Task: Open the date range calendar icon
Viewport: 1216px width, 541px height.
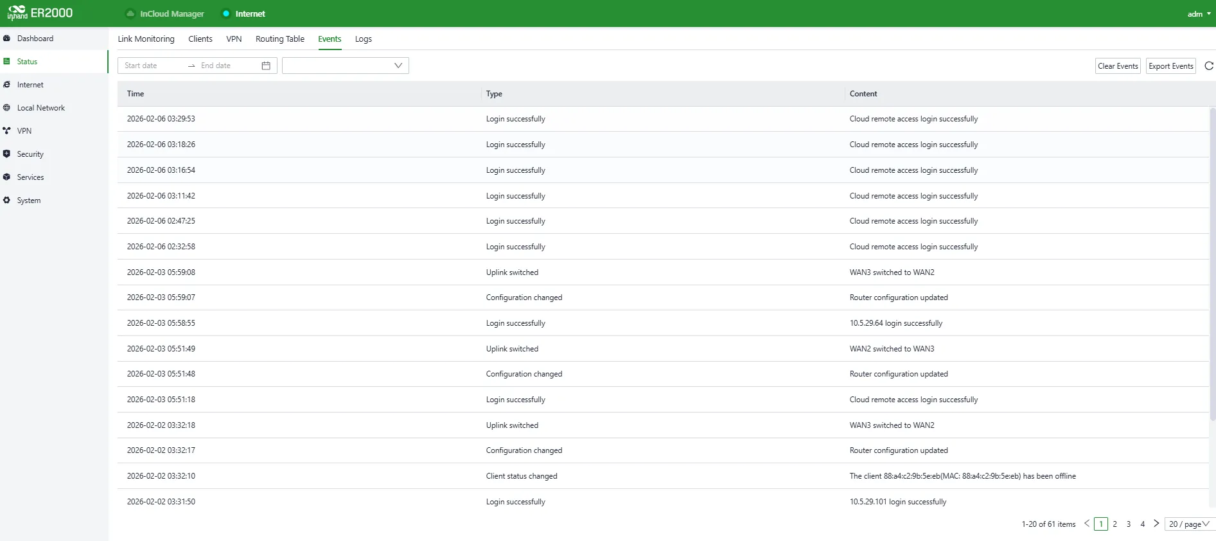Action: pyautogui.click(x=266, y=66)
